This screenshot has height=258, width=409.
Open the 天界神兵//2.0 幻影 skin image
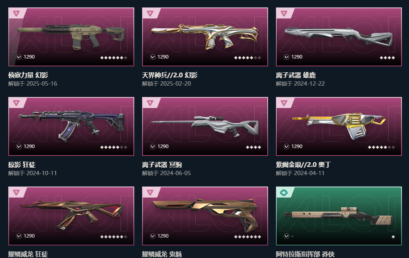click(205, 37)
